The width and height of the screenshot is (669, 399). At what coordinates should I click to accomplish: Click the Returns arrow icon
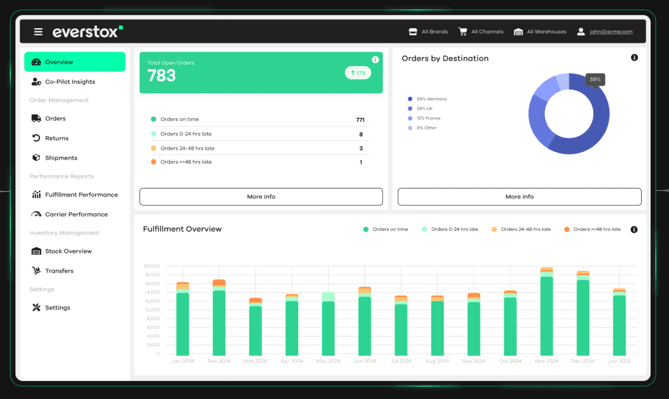[36, 138]
